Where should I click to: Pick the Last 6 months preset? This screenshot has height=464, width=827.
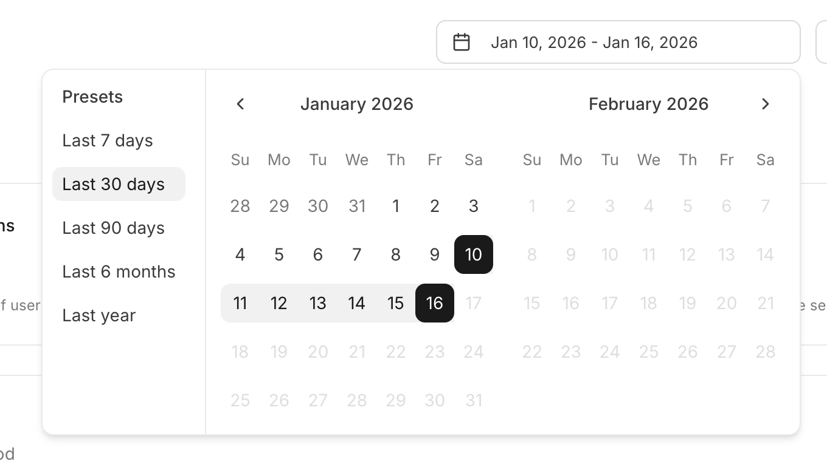(119, 271)
